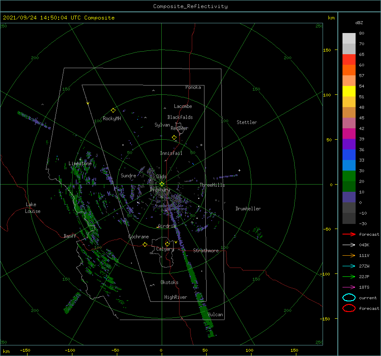
Task: Click the Strathmore city label
Action: pos(206,251)
